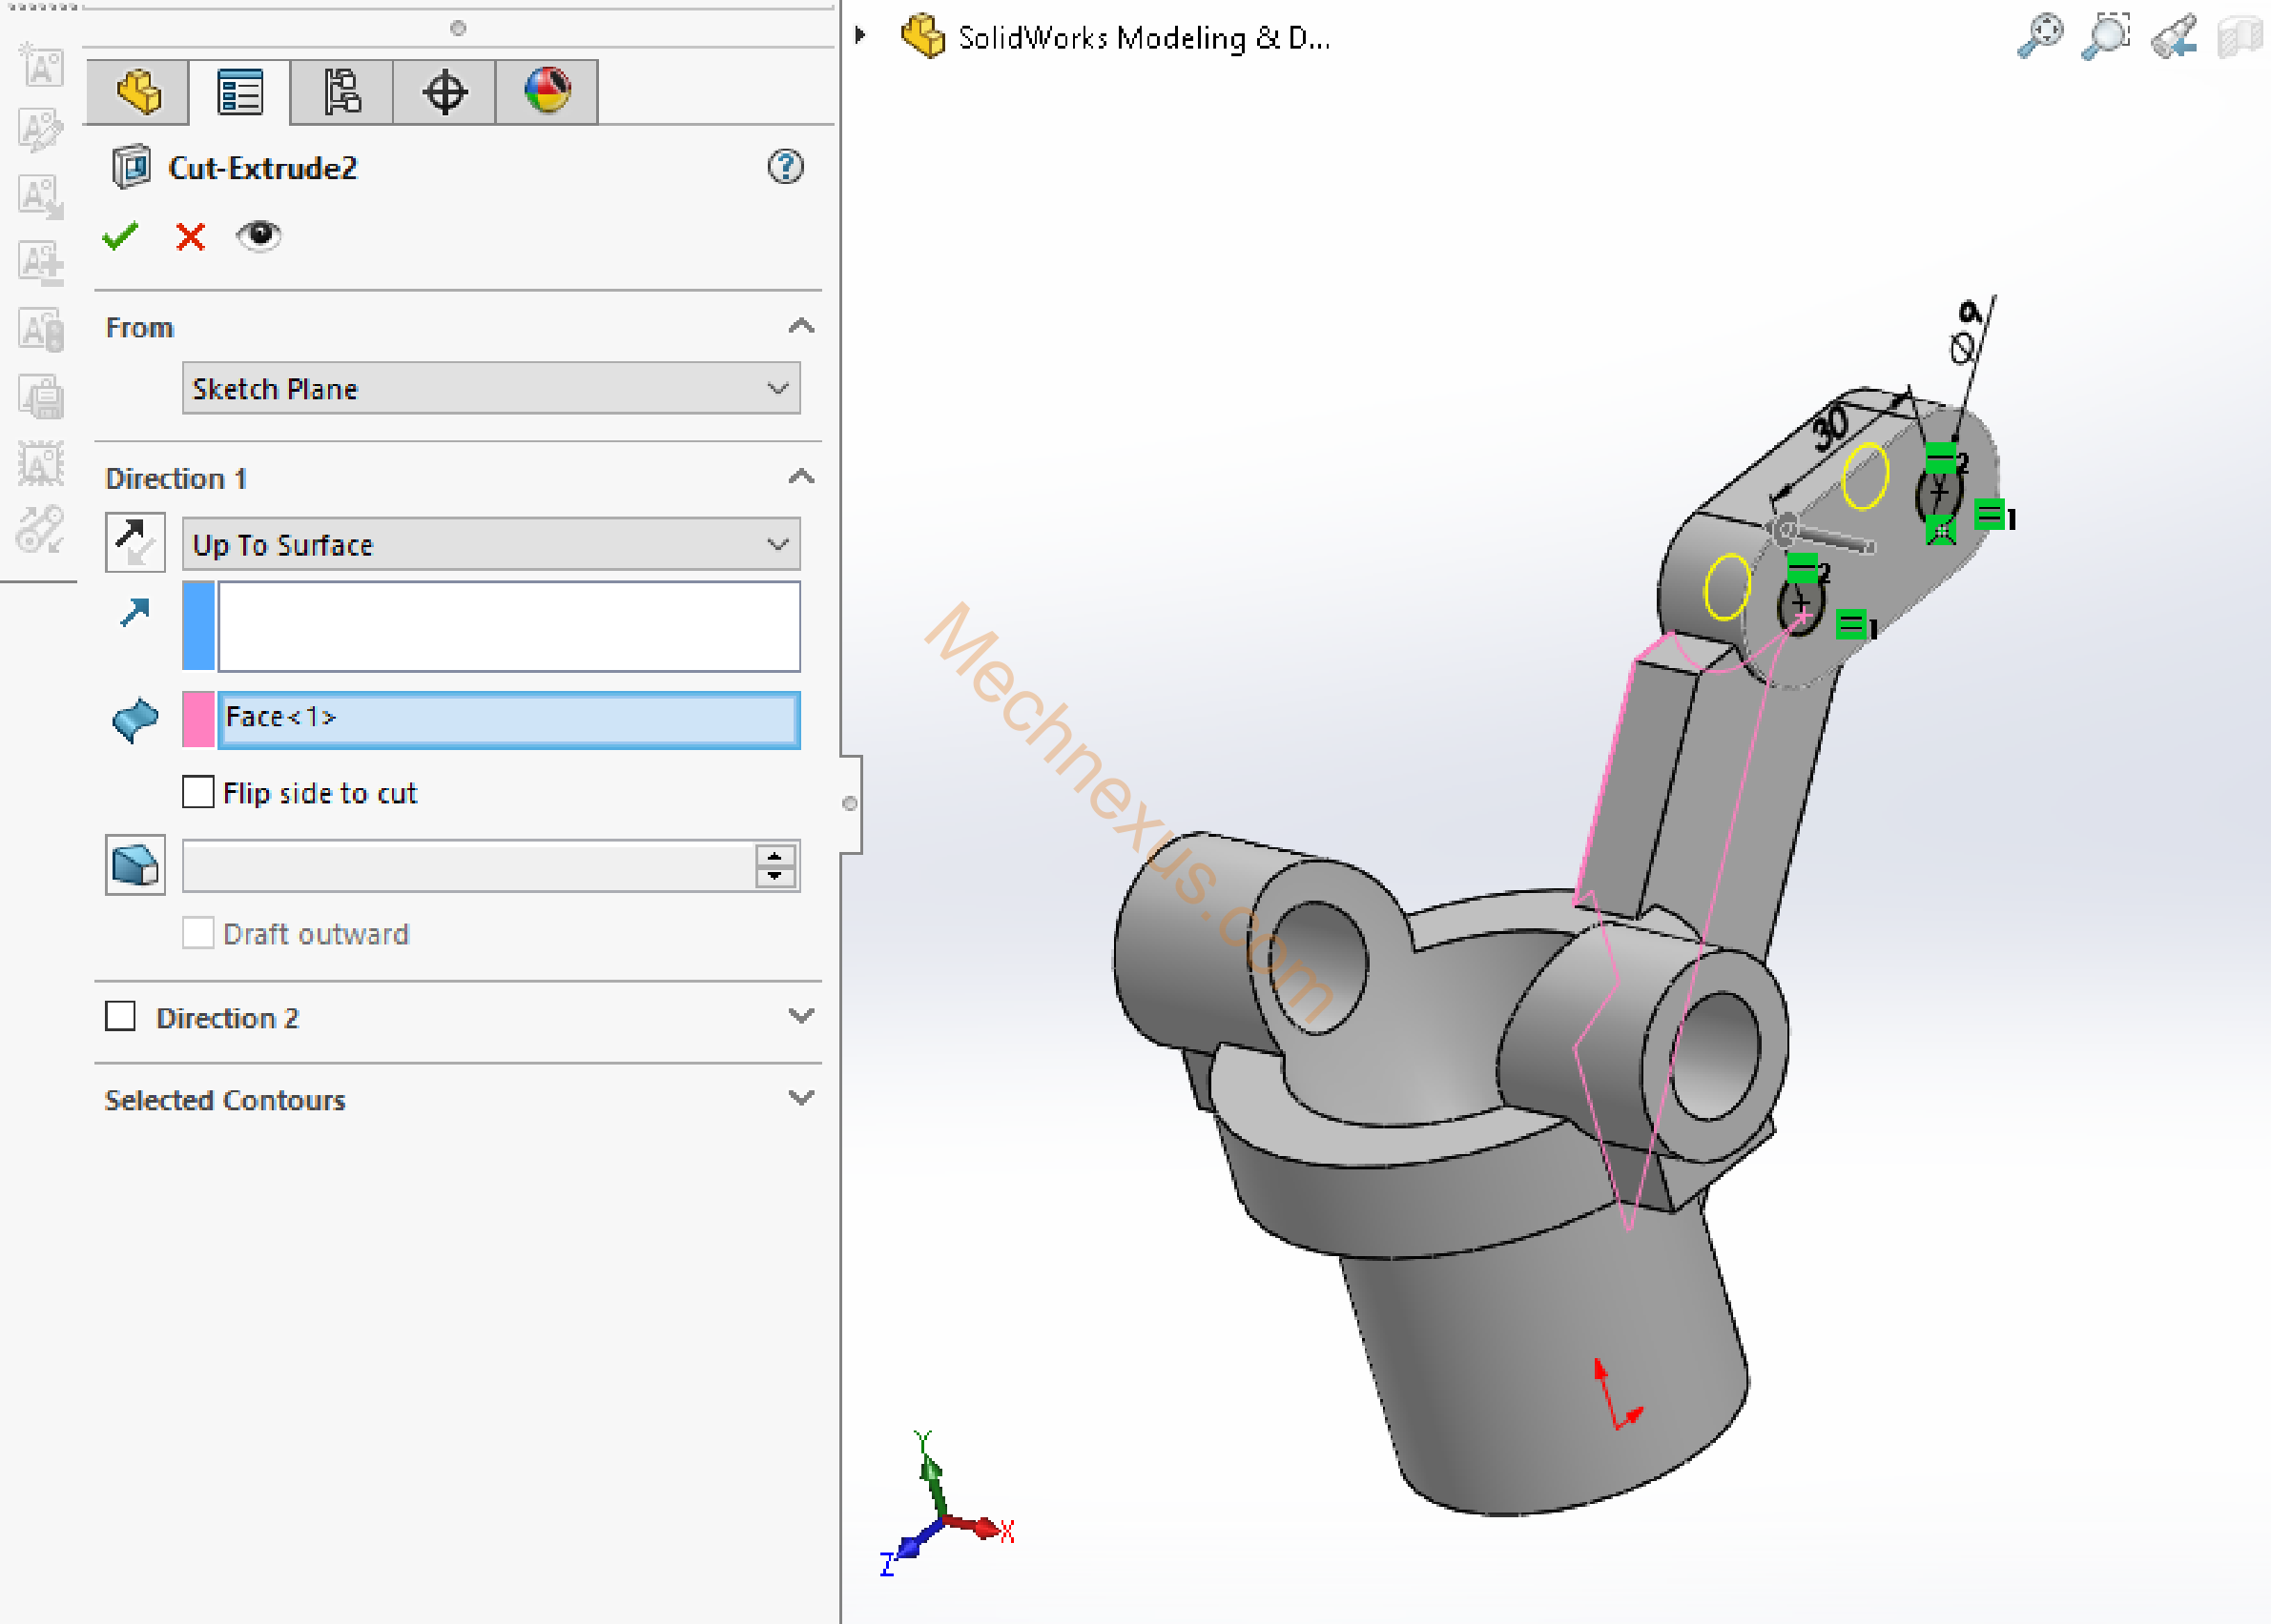The height and width of the screenshot is (1624, 2271).
Task: Click the previous view icon
Action: (2173, 38)
